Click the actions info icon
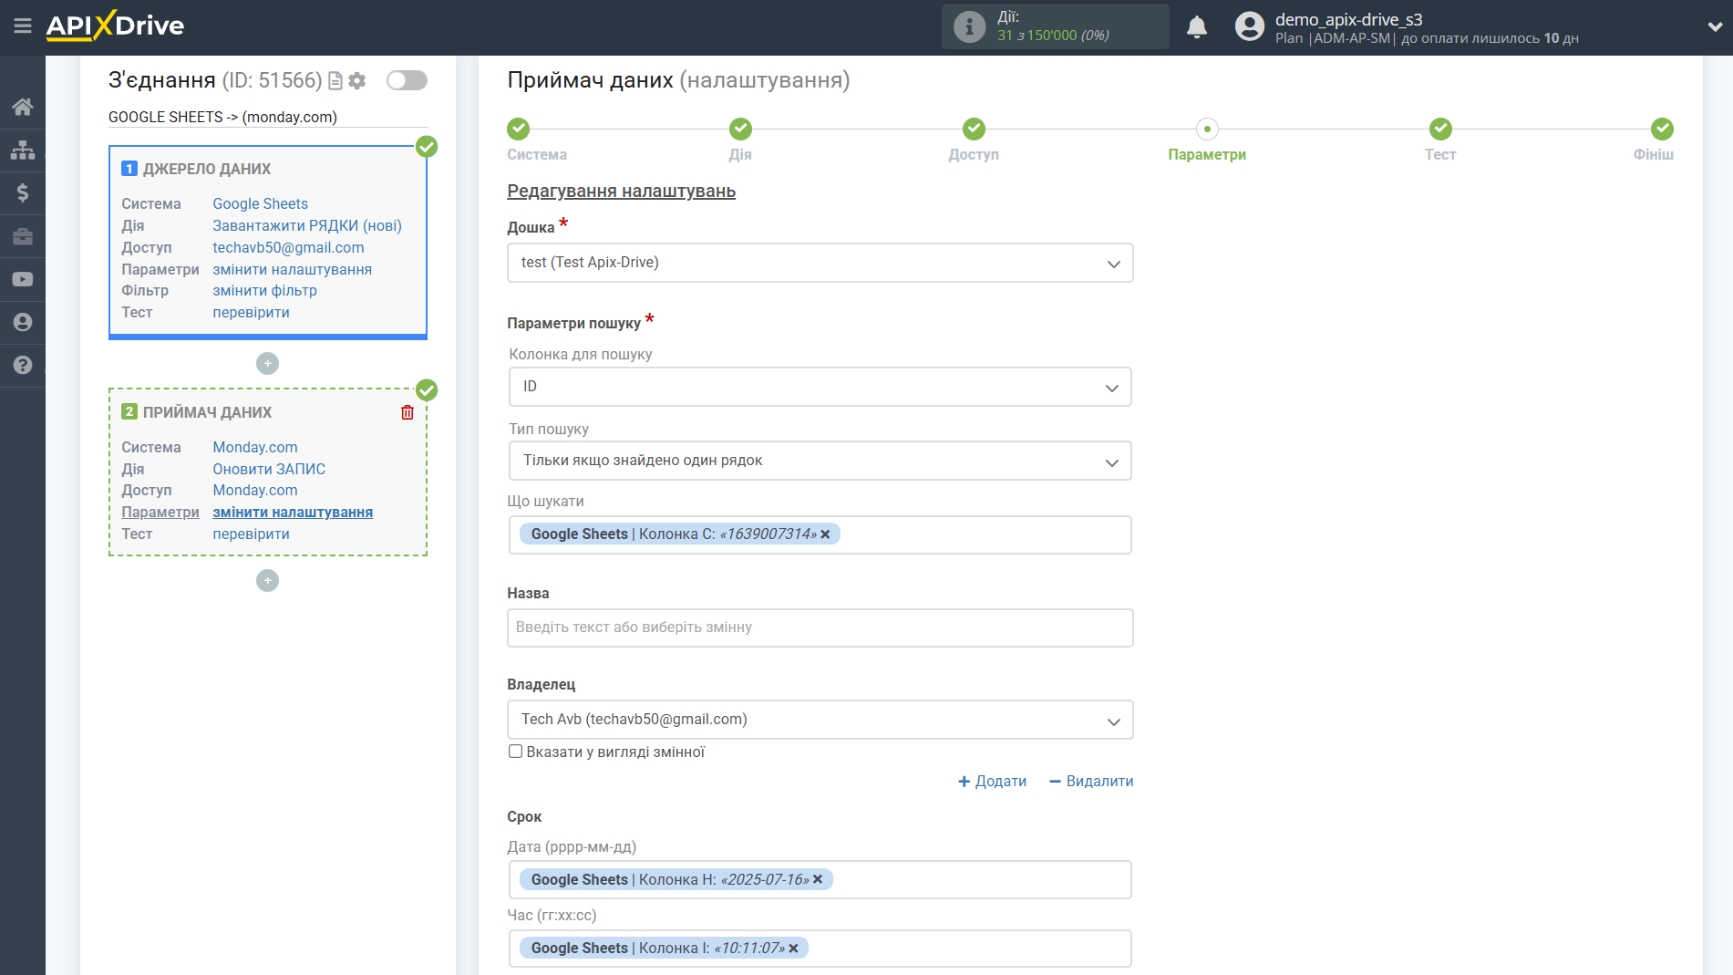Viewport: 1733px width, 975px height. 969,26
